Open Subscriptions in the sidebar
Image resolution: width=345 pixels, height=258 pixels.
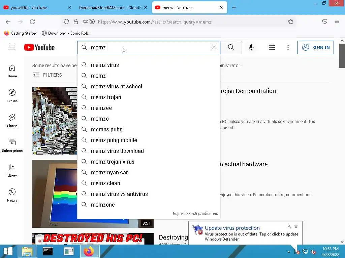12,146
